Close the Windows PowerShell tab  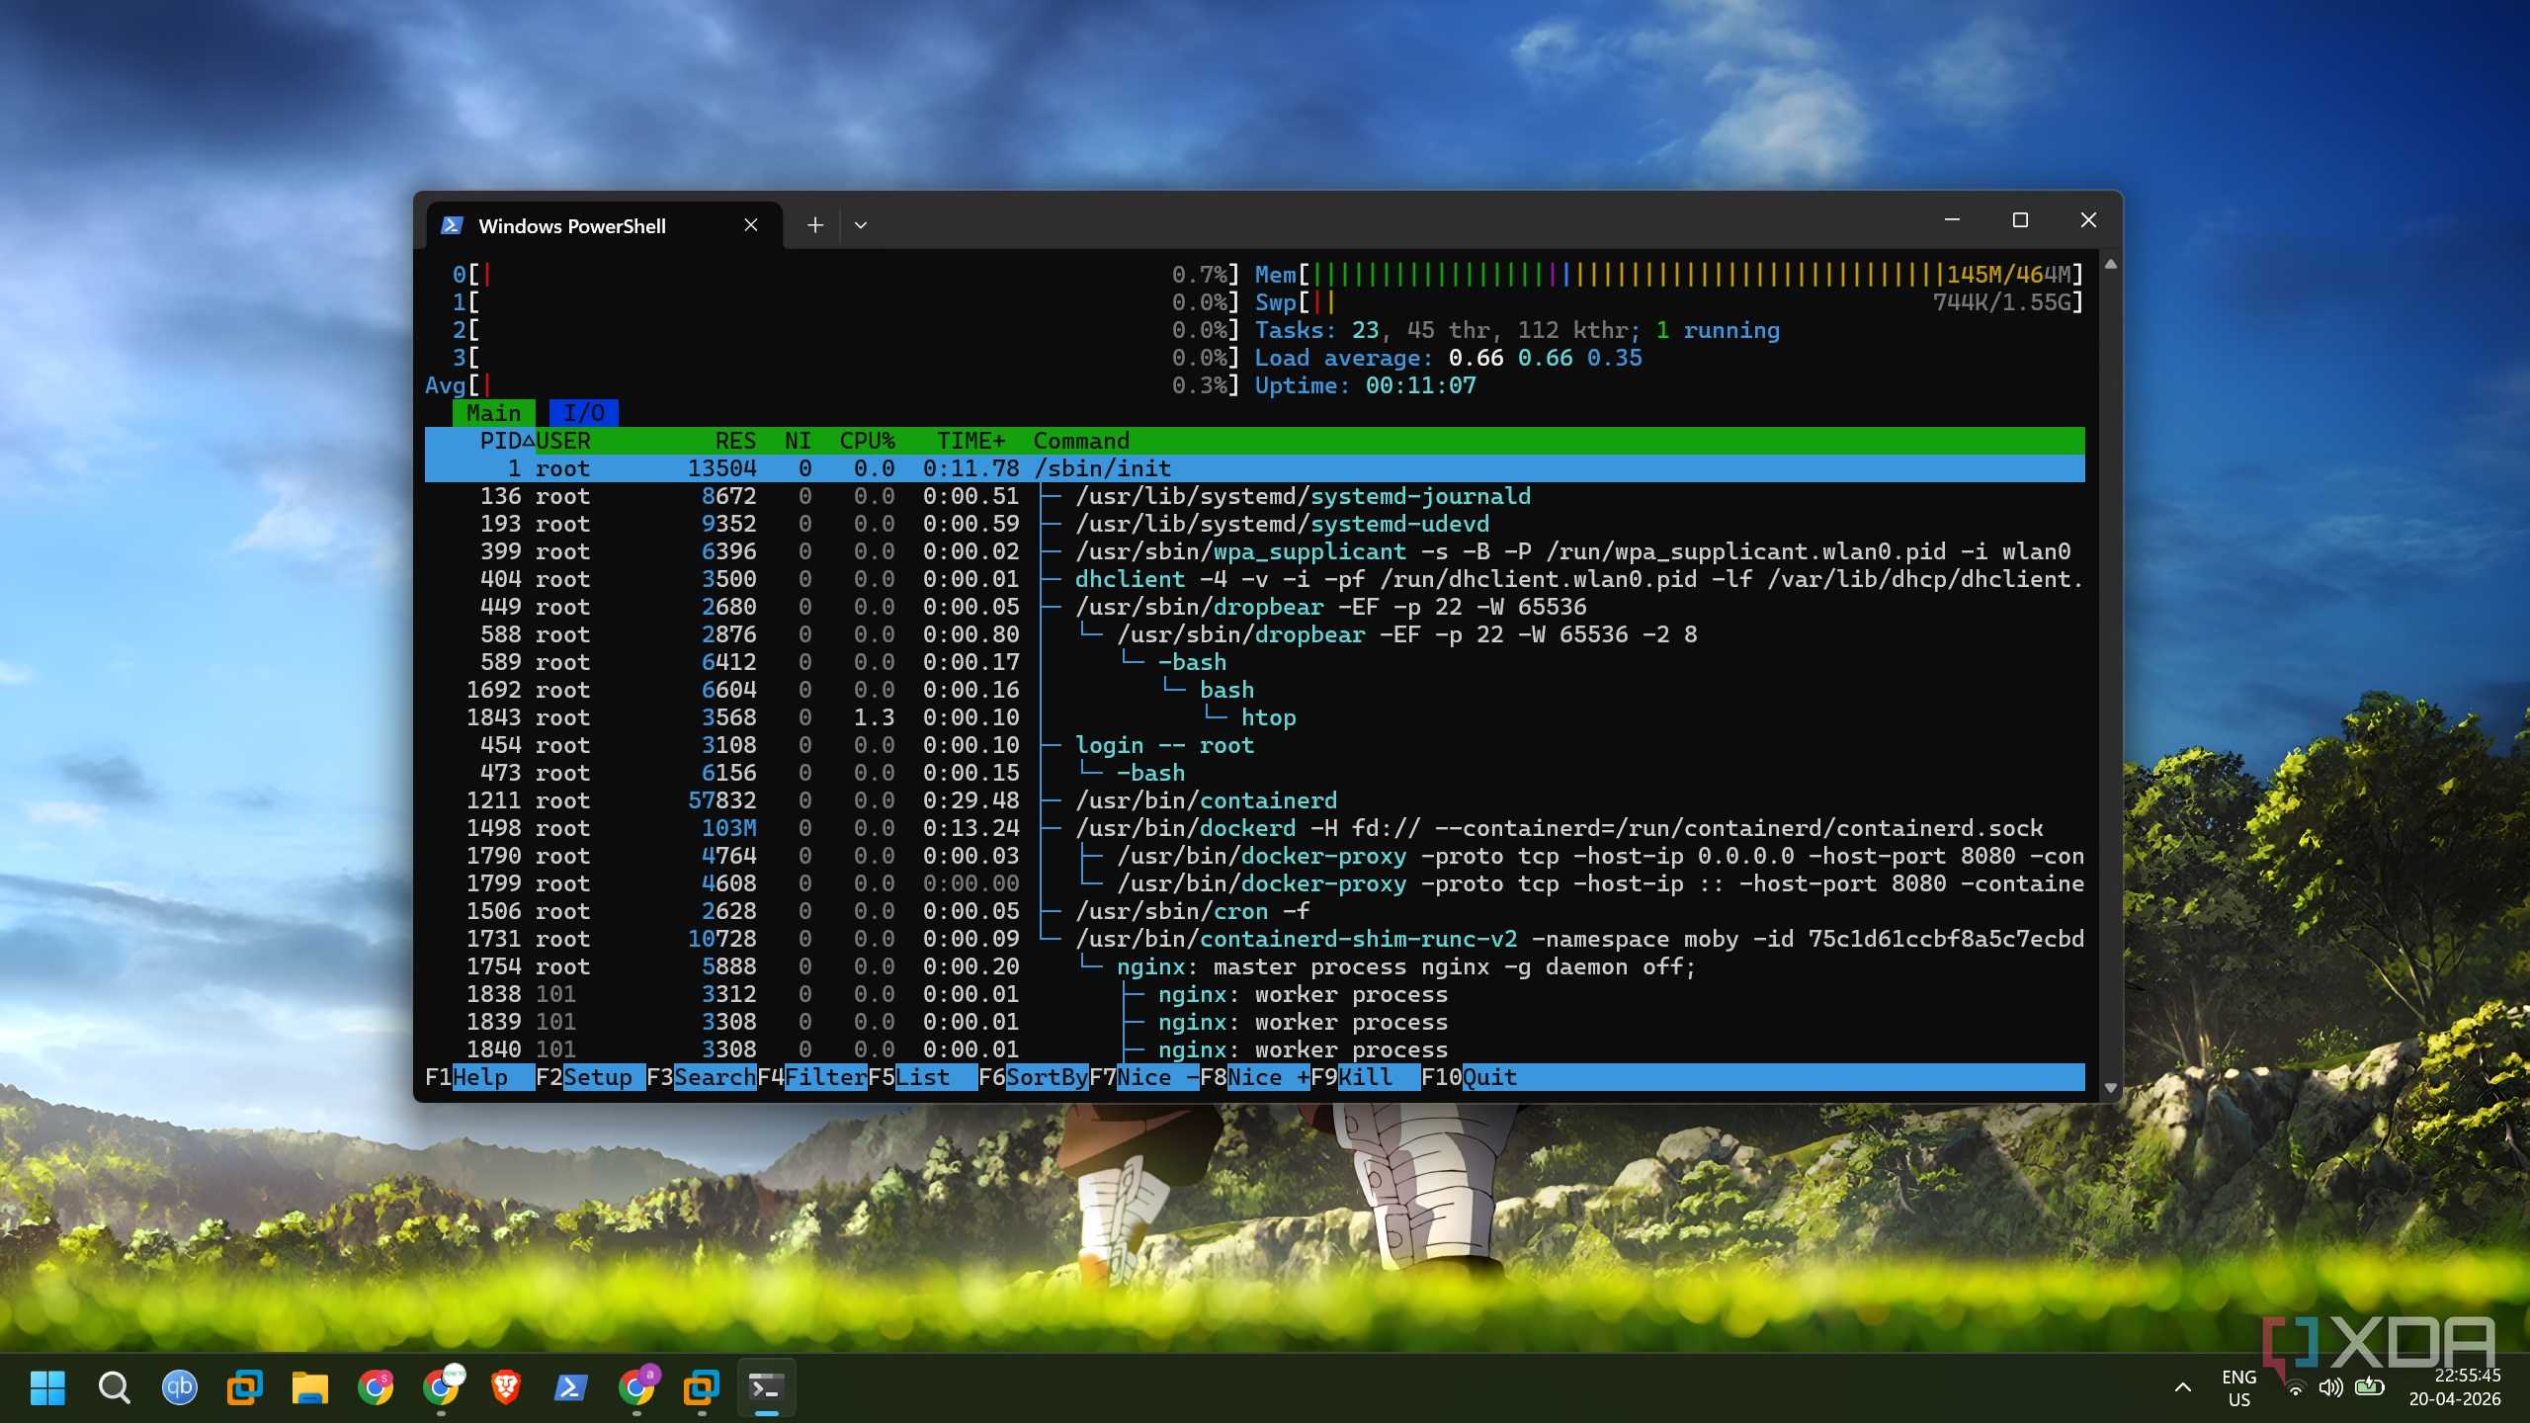pos(751,225)
